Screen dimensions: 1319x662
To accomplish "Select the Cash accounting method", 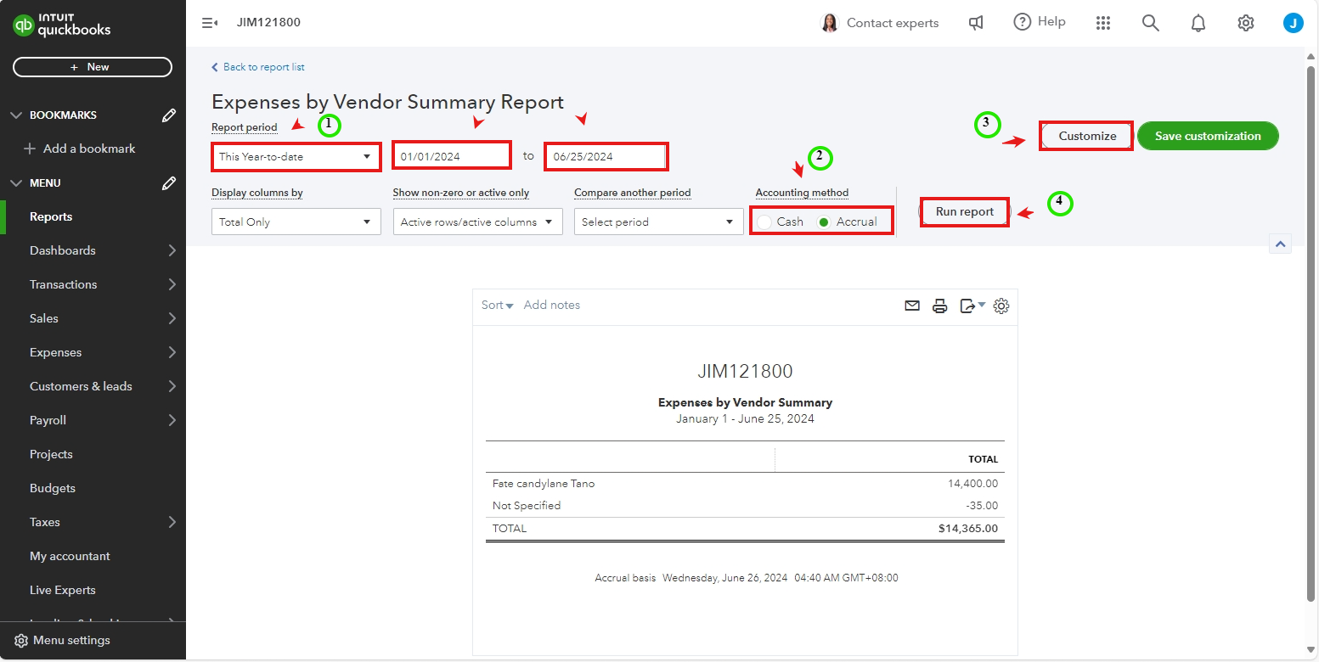I will (x=765, y=222).
